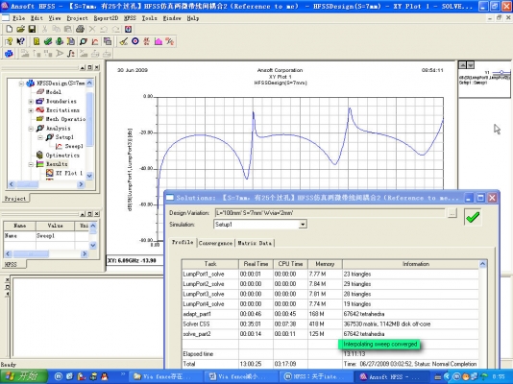Select the Project tab below the tree

point(15,199)
